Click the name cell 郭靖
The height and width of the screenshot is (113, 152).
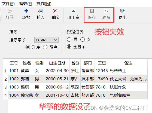pos(27,79)
